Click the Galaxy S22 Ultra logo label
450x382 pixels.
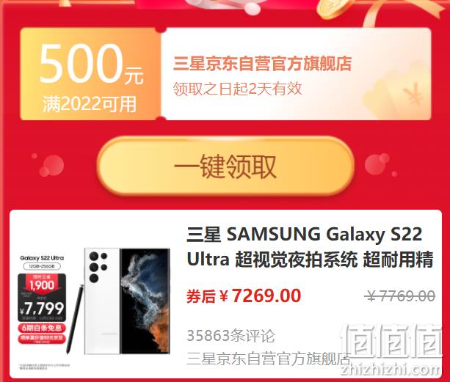42,258
